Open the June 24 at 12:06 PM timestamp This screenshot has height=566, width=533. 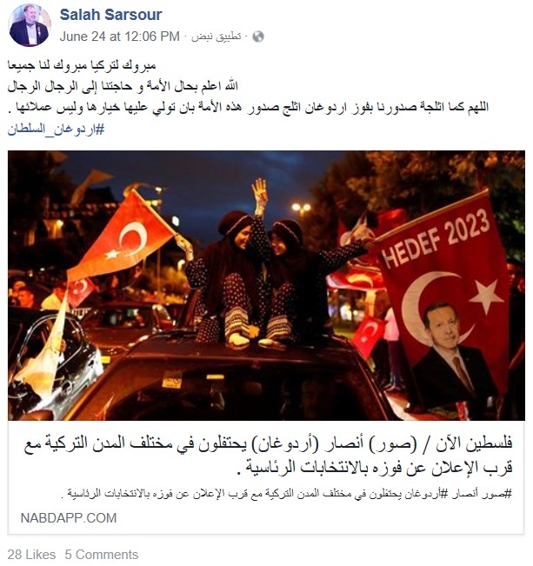tap(119, 37)
